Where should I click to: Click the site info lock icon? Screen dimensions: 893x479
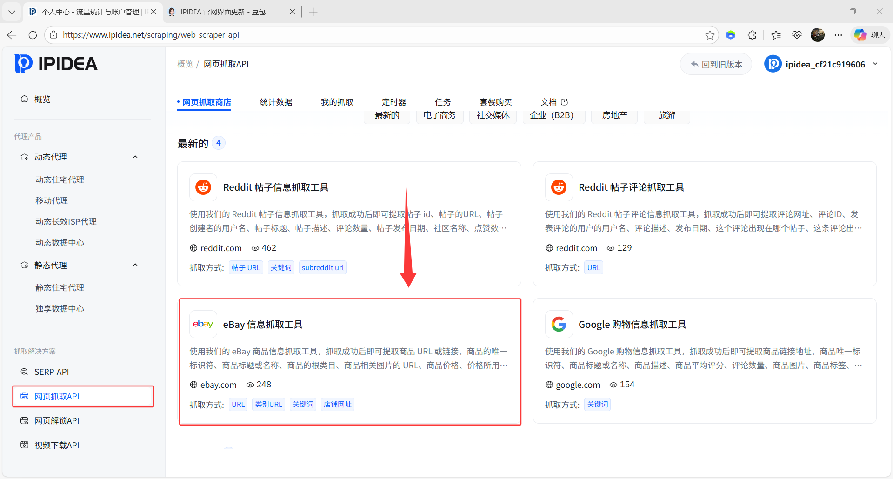[x=53, y=35]
